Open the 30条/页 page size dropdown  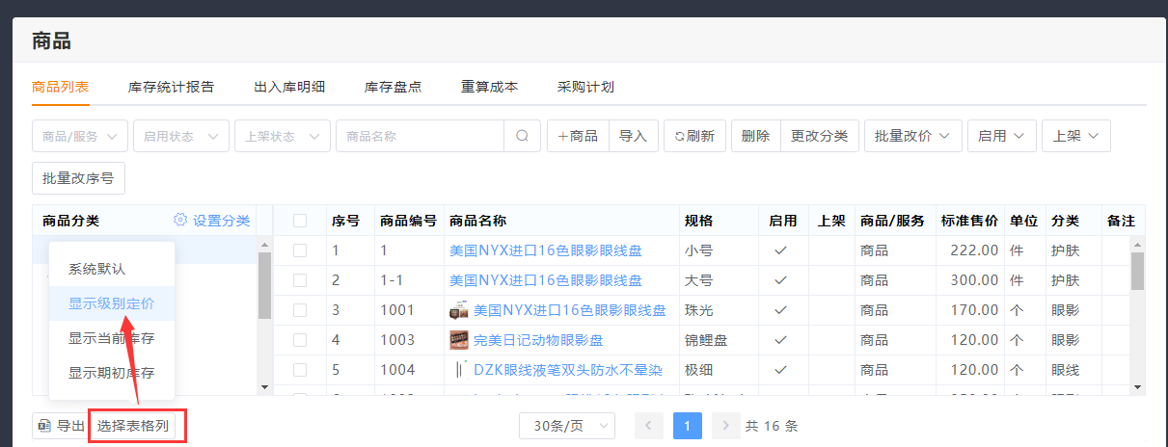point(566,426)
